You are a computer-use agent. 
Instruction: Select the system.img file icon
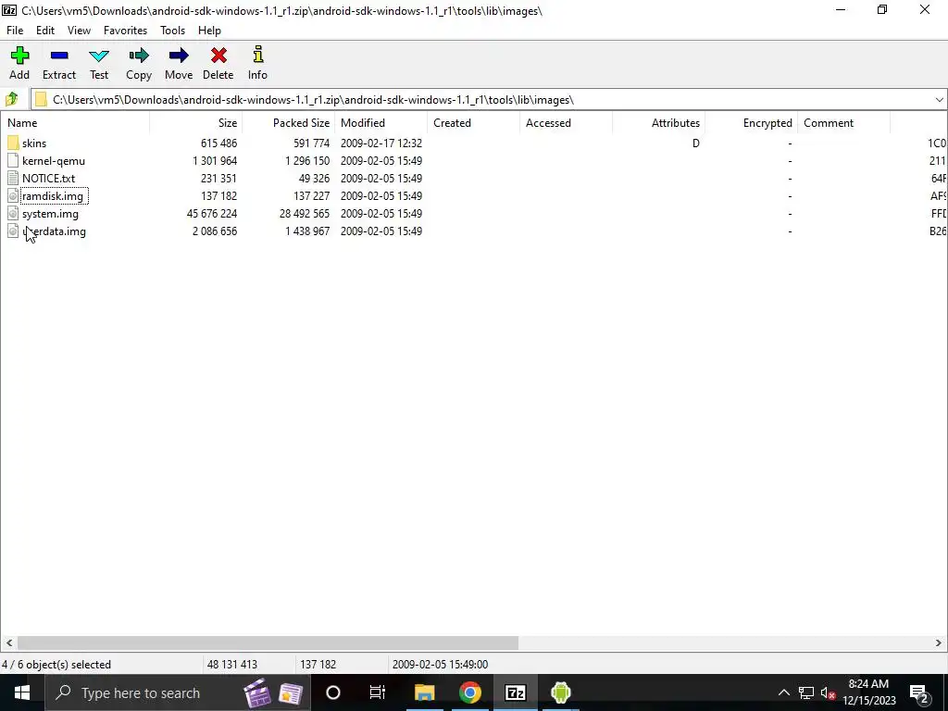click(x=13, y=214)
